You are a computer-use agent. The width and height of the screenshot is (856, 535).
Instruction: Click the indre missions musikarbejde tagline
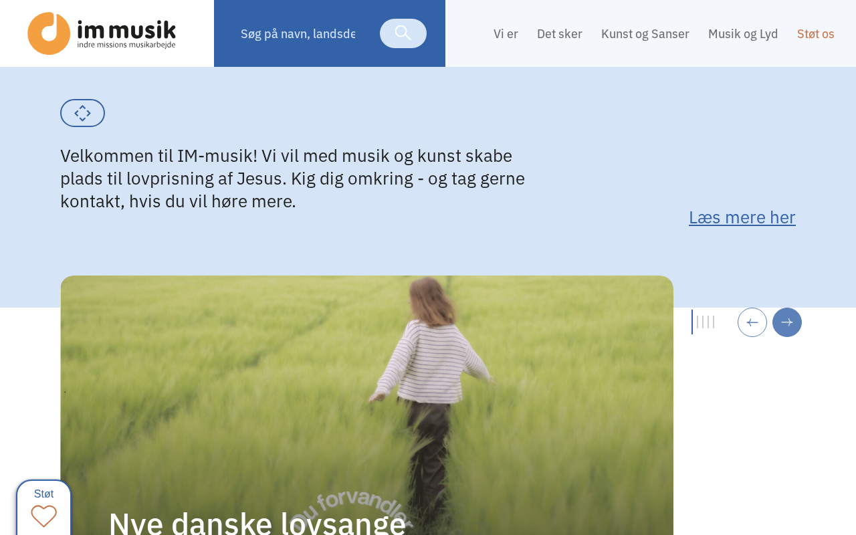click(126, 45)
